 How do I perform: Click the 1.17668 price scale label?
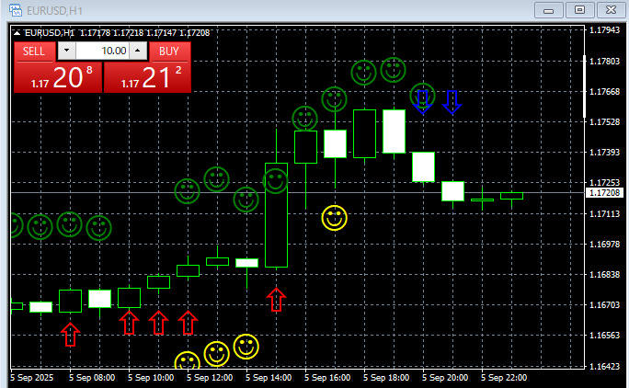coord(604,91)
